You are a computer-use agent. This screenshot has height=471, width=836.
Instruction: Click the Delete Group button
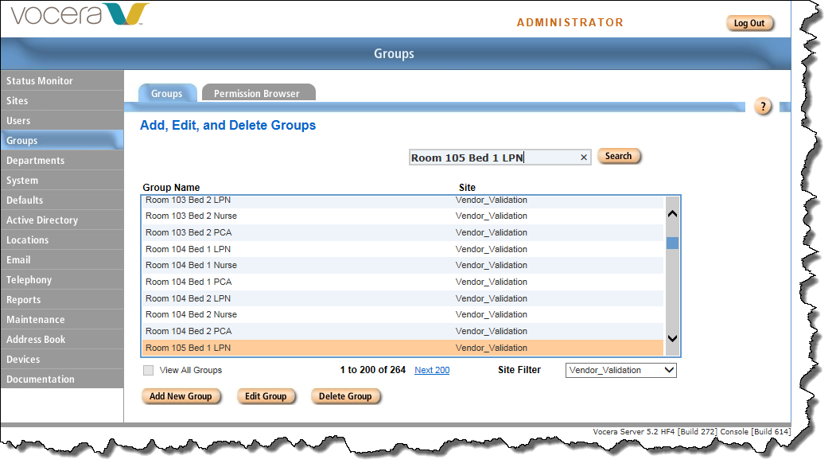(345, 396)
